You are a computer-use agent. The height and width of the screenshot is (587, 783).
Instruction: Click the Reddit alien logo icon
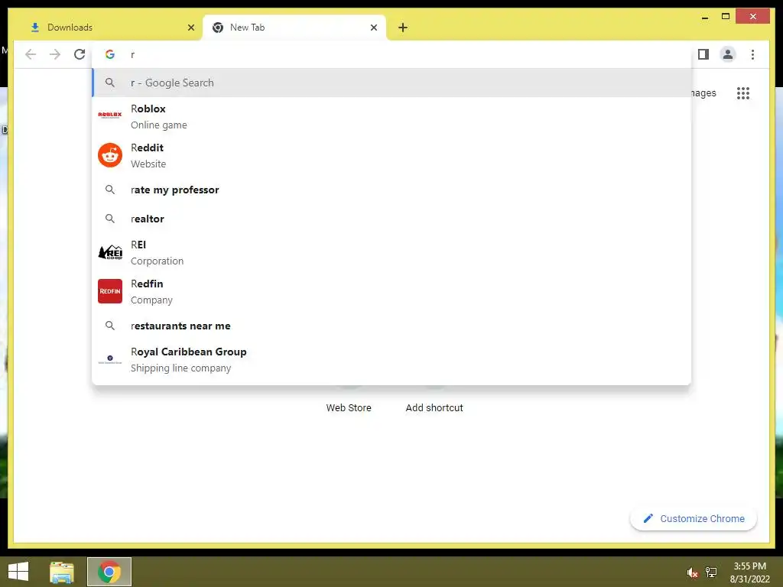click(110, 155)
